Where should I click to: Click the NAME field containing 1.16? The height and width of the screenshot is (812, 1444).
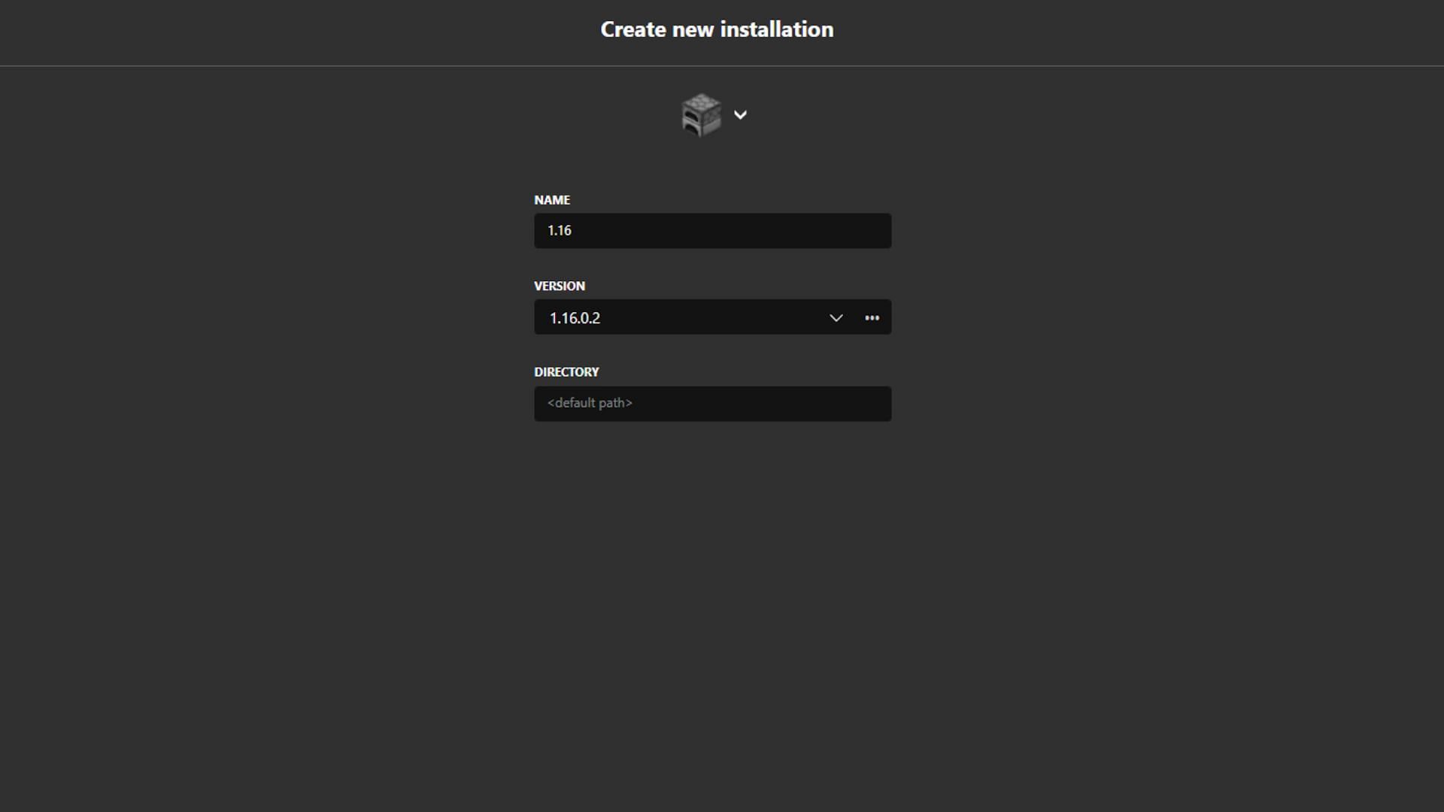(x=712, y=231)
